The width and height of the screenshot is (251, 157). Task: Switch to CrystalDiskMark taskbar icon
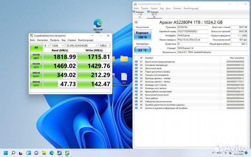67,153
